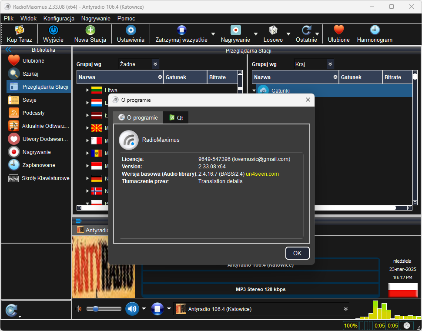Open Zaplanowane in the sidebar
422x331 pixels.
[x=39, y=165]
